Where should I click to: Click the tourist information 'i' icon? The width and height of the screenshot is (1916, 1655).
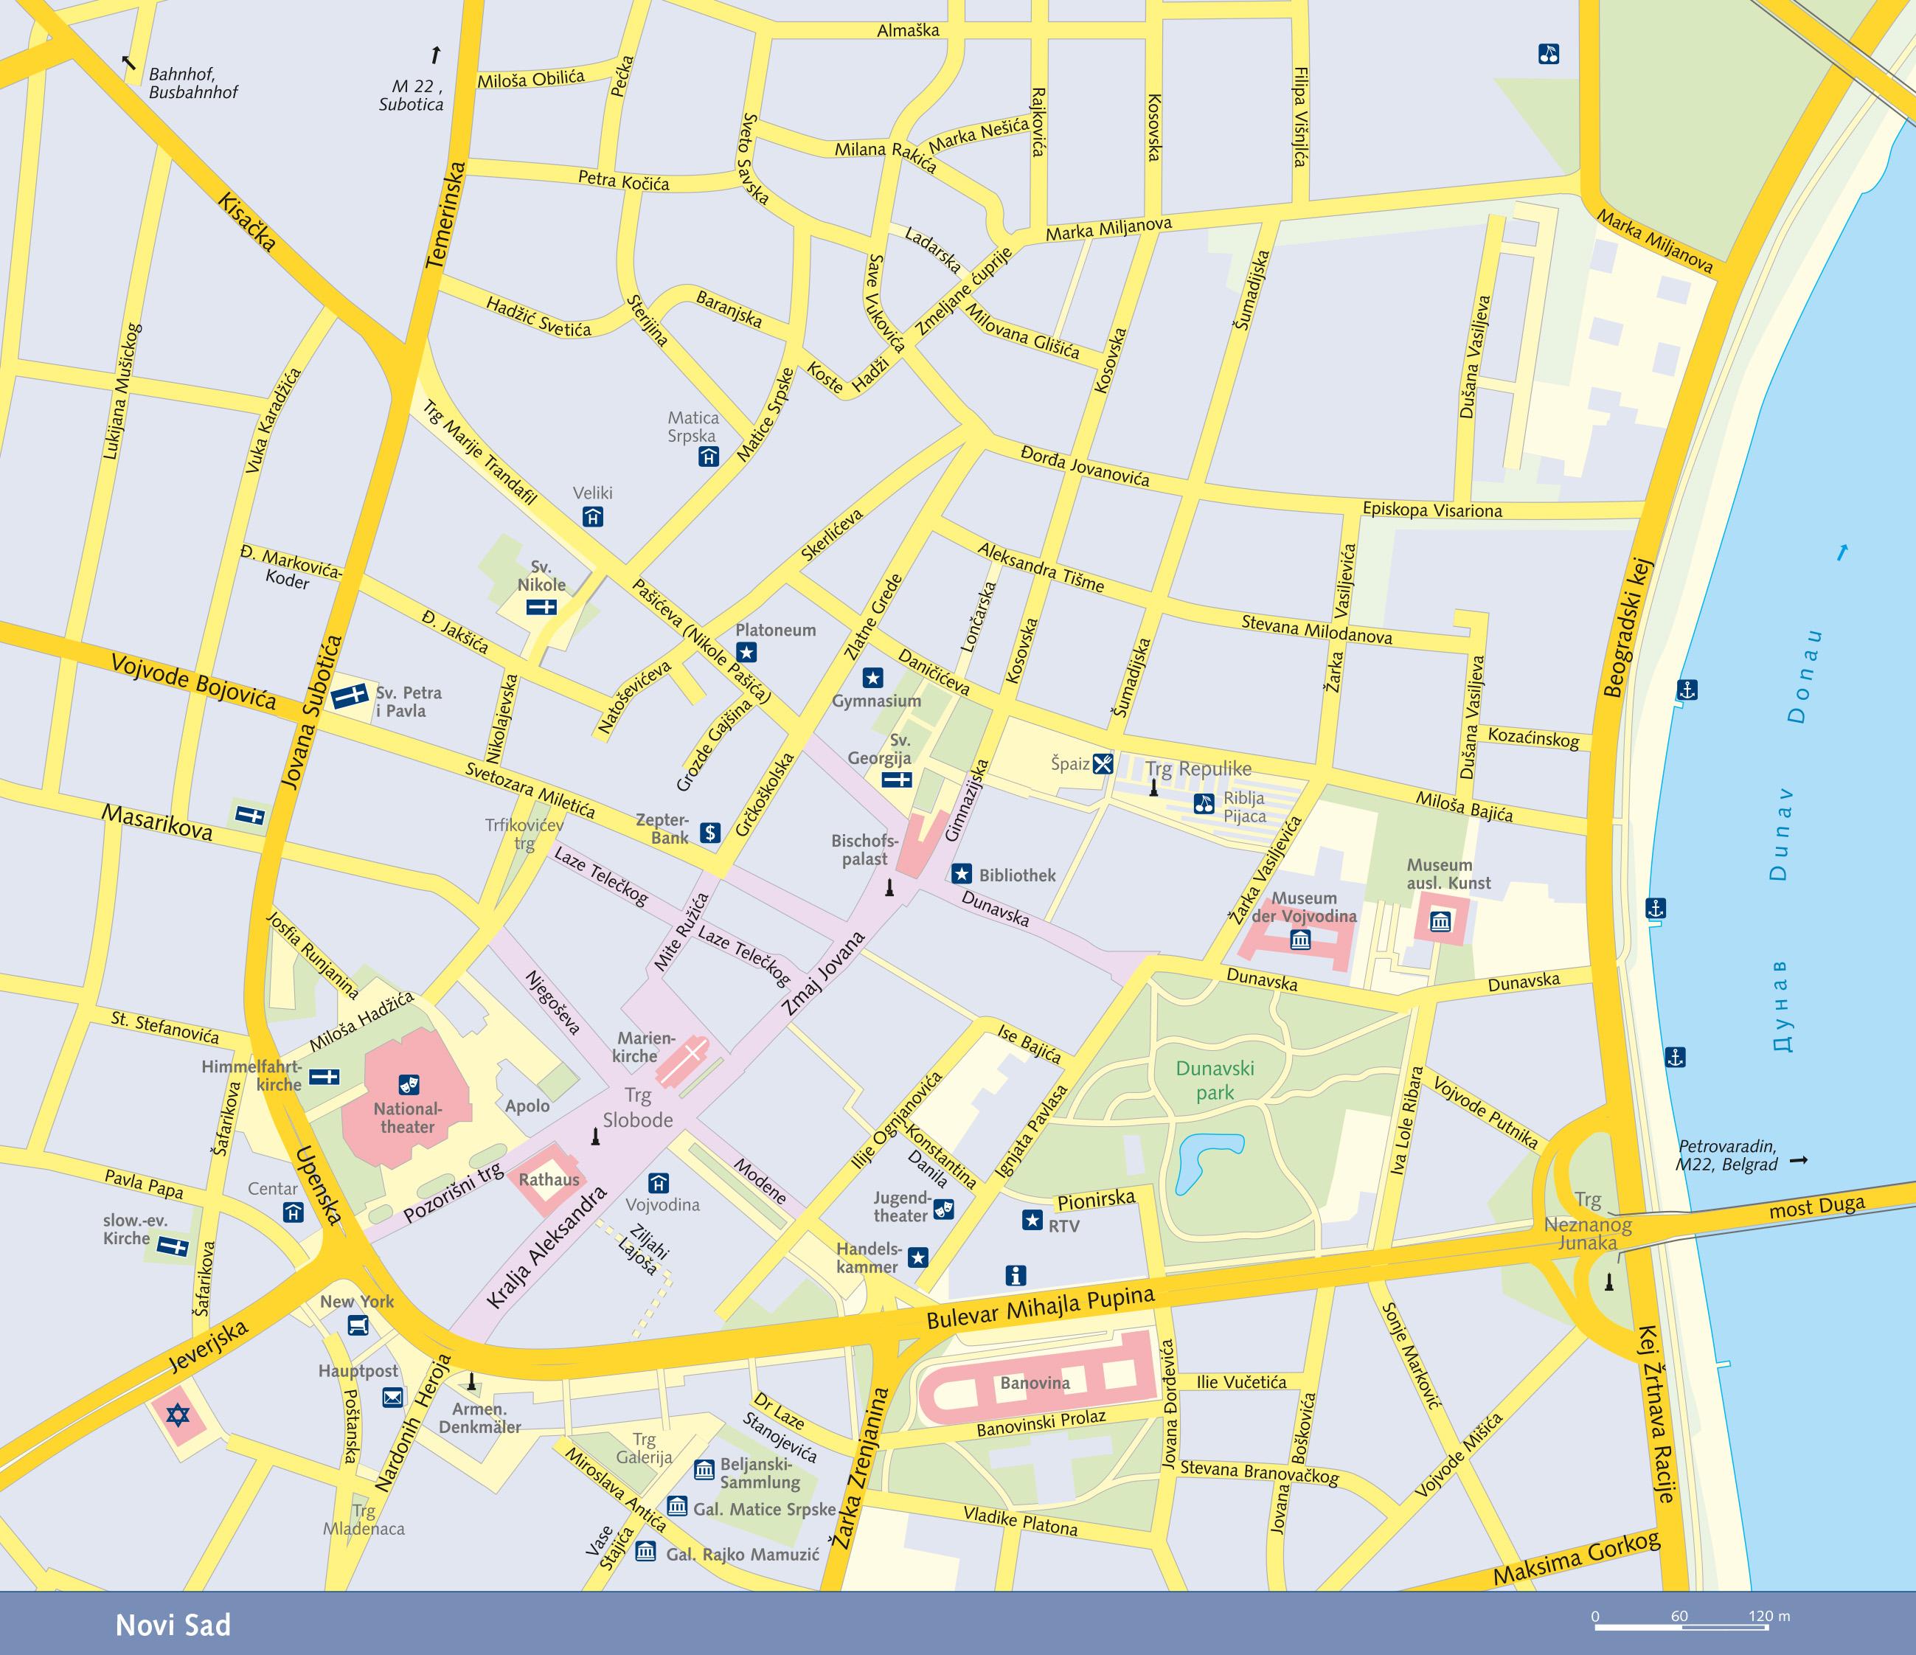click(x=1016, y=1276)
